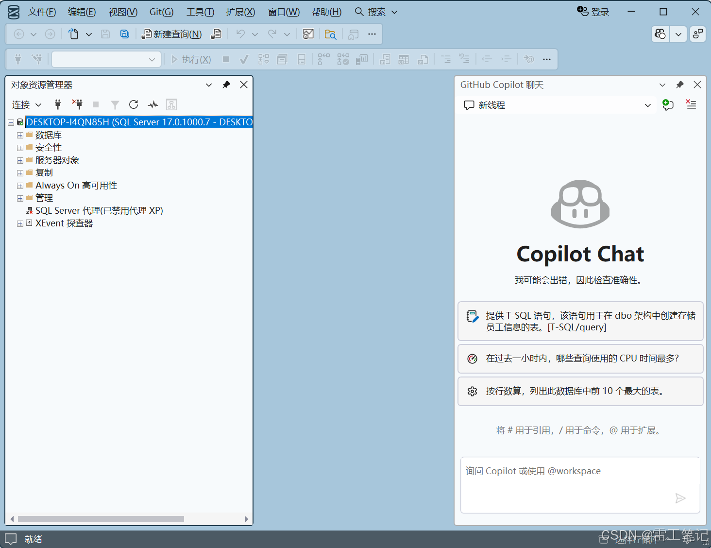Viewport: 711px width, 548px height.
Task: Click the single-disk Save icon
Action: coord(105,34)
